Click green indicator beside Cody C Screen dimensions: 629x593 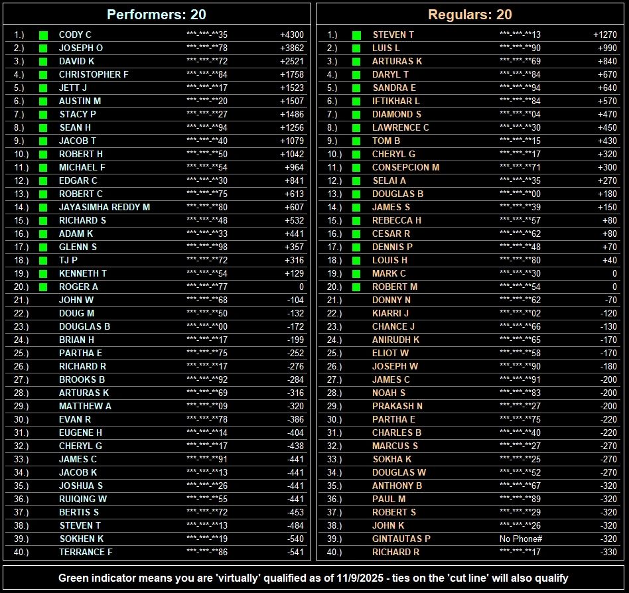[x=43, y=35]
